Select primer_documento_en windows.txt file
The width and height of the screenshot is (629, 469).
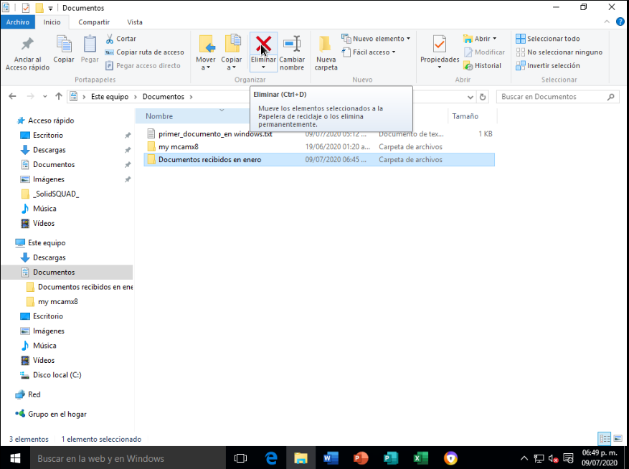coord(214,134)
